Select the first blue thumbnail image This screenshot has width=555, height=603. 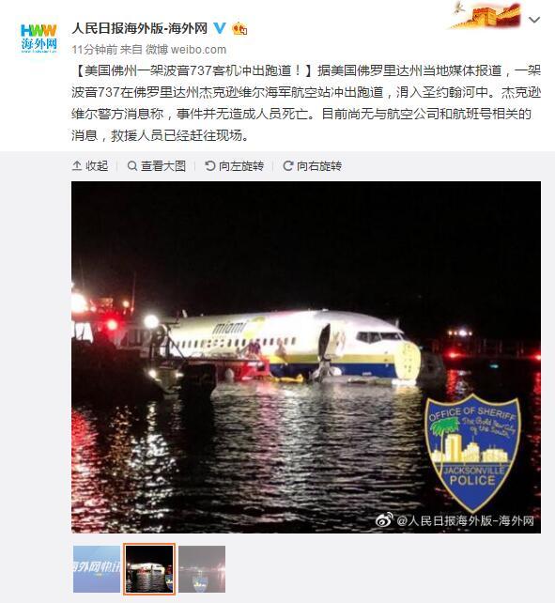point(97,569)
